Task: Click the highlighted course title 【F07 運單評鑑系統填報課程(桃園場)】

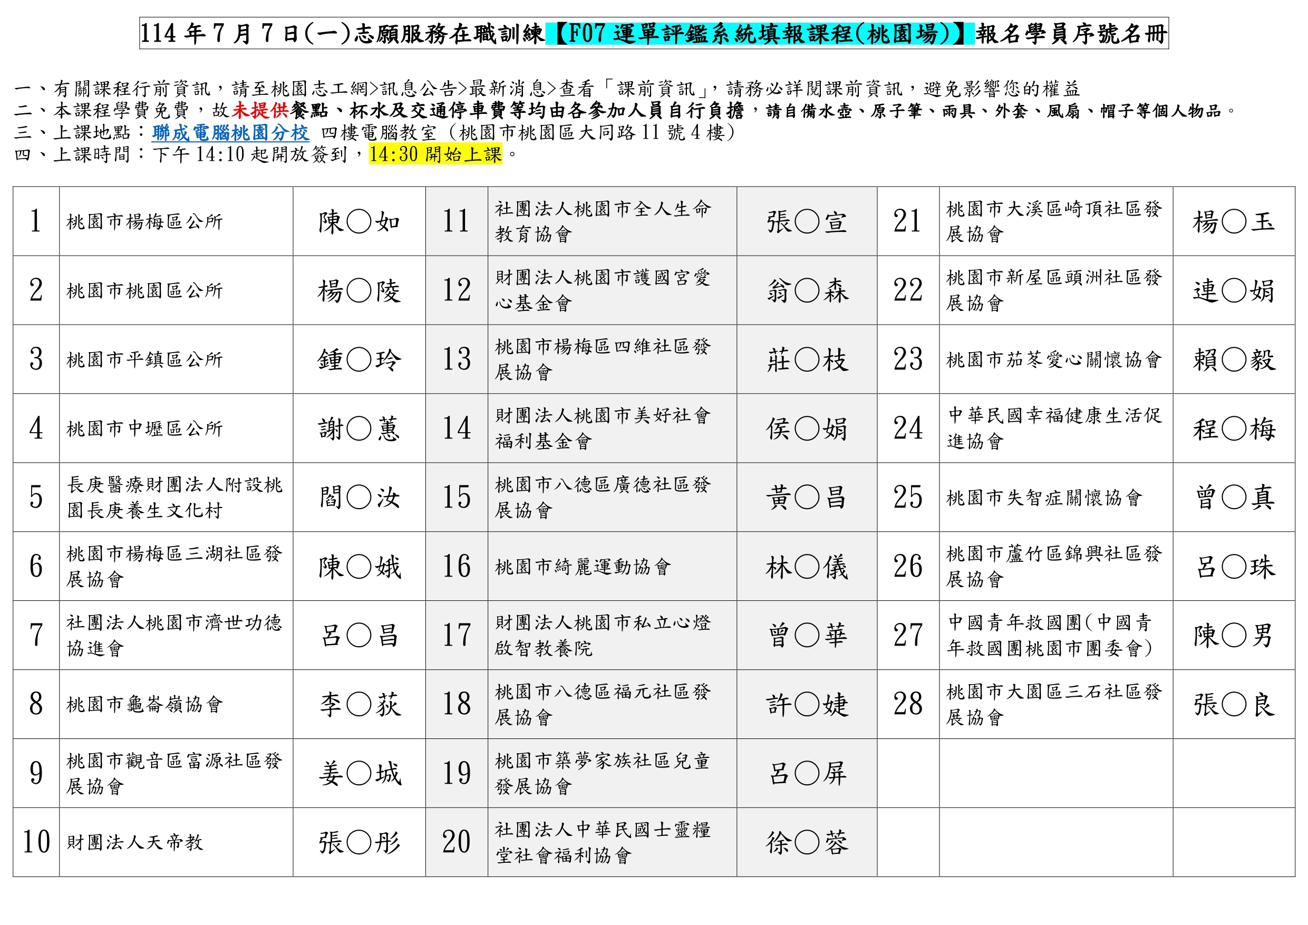Action: pyautogui.click(x=760, y=34)
